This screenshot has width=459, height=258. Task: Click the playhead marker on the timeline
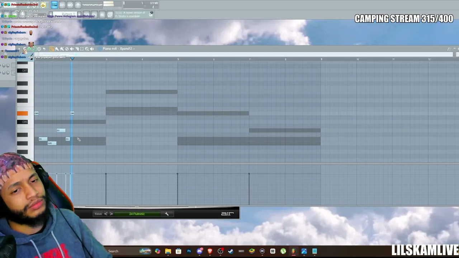[x=72, y=58]
